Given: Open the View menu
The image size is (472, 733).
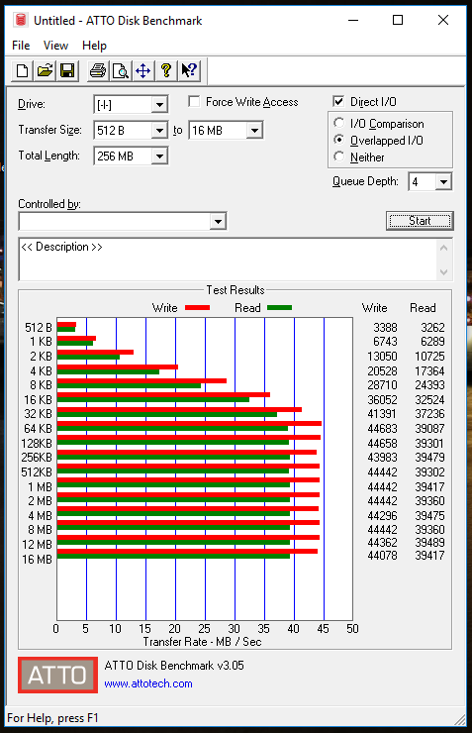Looking at the screenshot, I should pyautogui.click(x=55, y=46).
